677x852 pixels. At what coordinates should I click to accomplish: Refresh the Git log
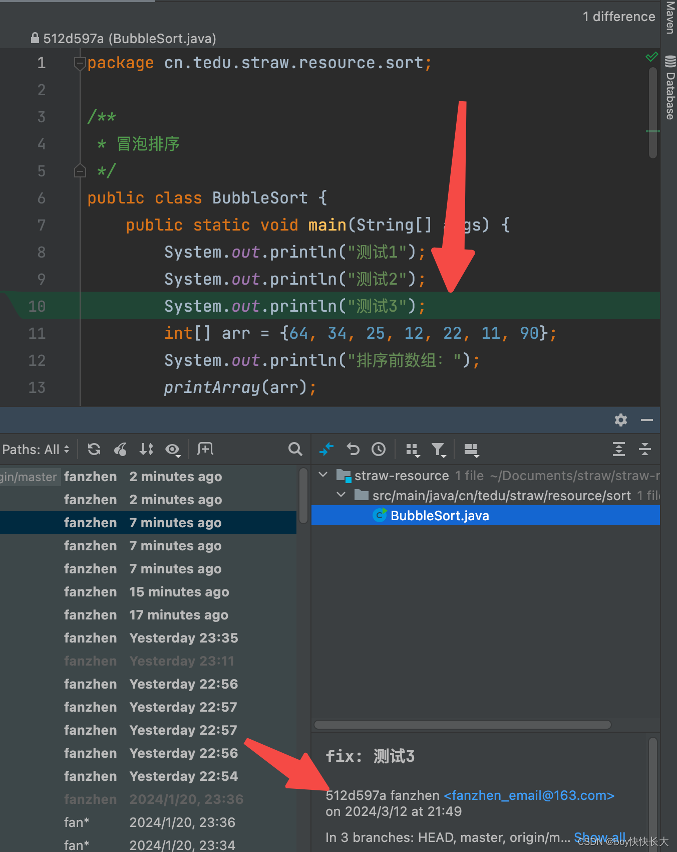tap(94, 449)
